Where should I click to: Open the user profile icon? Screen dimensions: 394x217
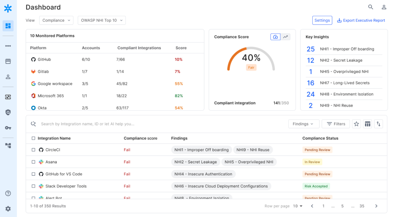(x=384, y=7)
